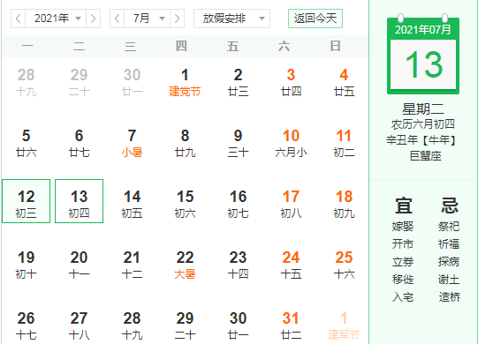Viewport: 478px width, 344px height.
Task: Select July 9 三十
Action: coord(238,143)
